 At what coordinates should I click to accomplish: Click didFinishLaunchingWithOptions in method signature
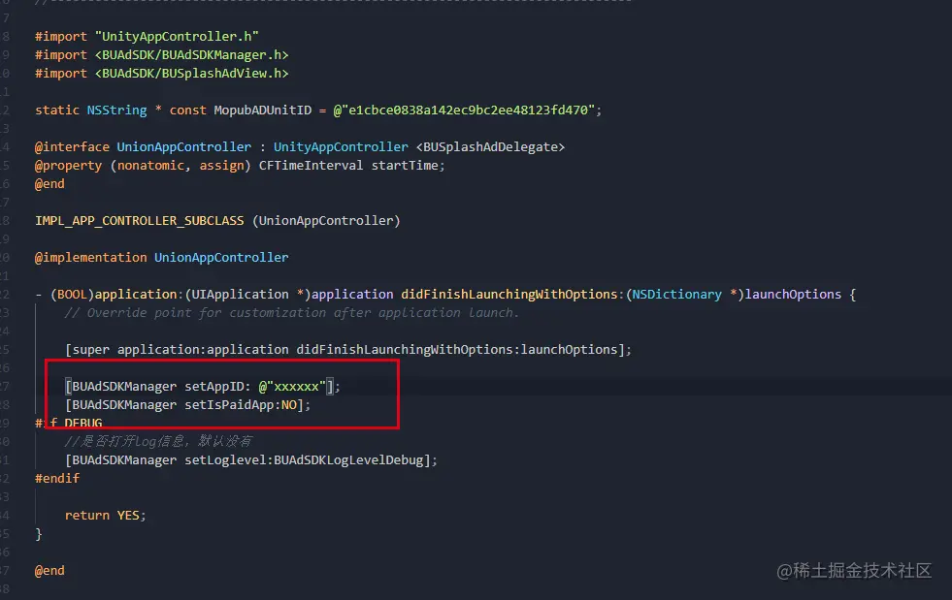tap(509, 295)
